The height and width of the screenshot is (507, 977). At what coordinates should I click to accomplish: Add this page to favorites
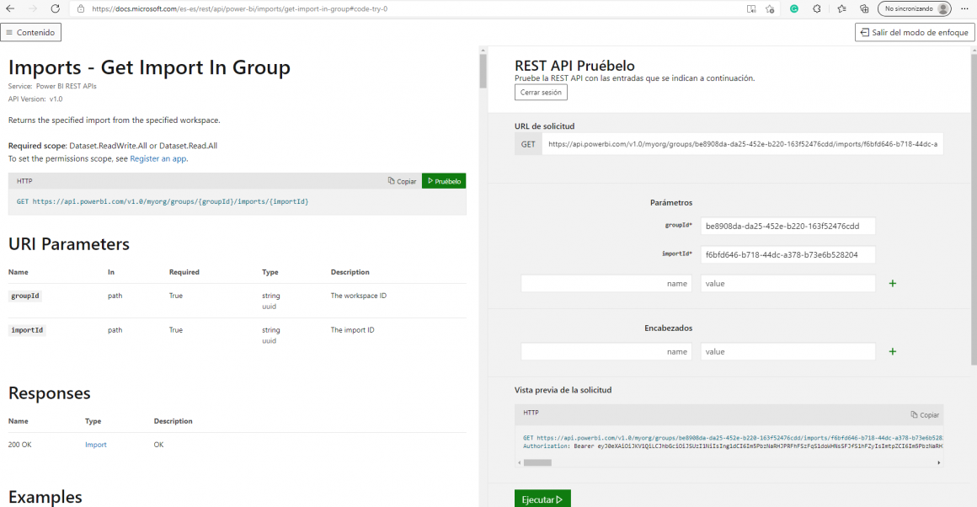coord(771,8)
